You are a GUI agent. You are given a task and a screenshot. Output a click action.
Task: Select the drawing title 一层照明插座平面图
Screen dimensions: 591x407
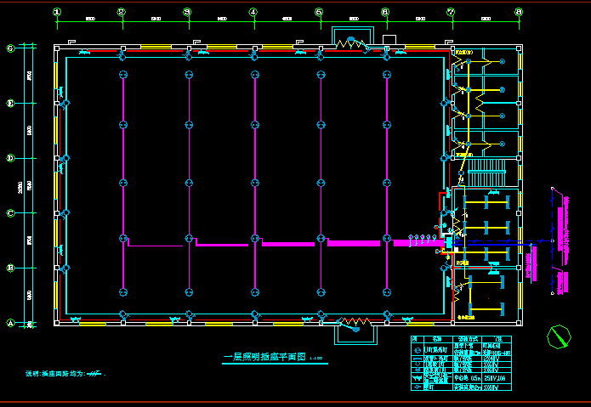264,358
